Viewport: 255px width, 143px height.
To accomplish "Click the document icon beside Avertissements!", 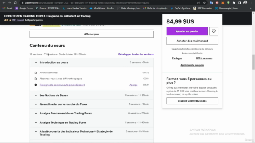I will point(35,73).
